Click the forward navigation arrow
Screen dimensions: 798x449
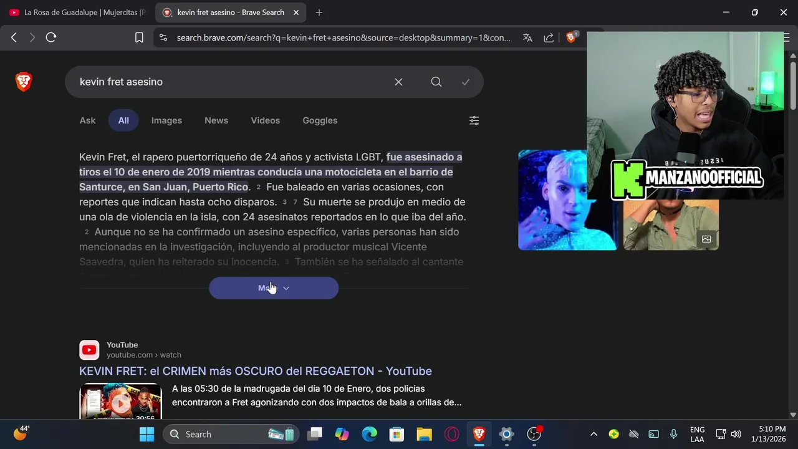coord(32,37)
